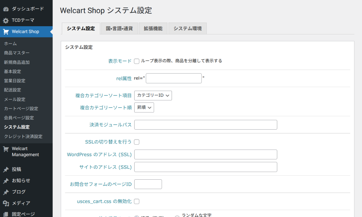This screenshot has height=217, width=362.
Task: Click the TCDテーマ gear icon
Action: coord(6,20)
